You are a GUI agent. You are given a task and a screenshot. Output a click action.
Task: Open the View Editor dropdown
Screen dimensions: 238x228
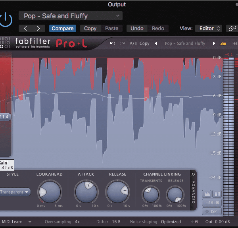[x=209, y=29]
